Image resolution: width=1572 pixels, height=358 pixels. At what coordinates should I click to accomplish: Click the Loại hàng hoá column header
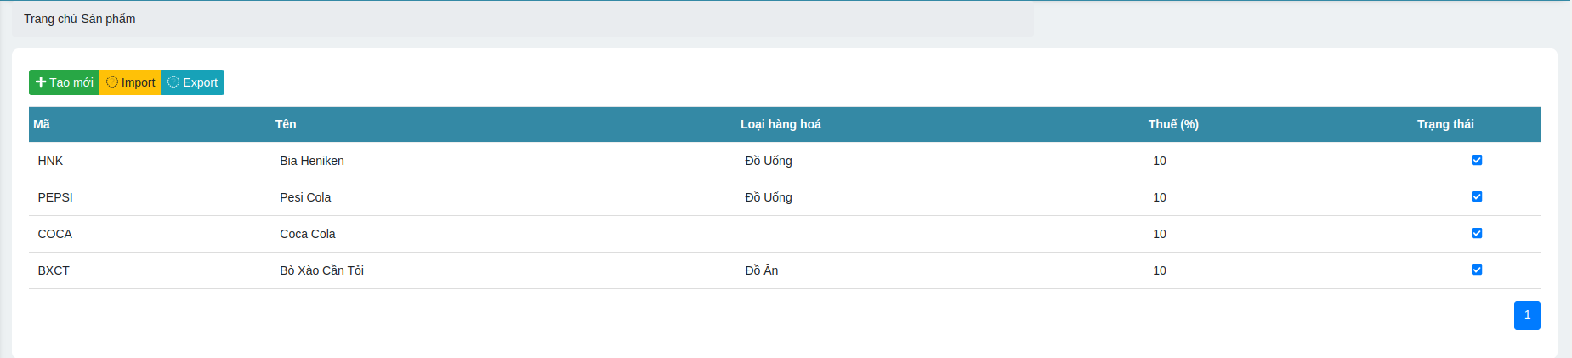pyautogui.click(x=780, y=124)
